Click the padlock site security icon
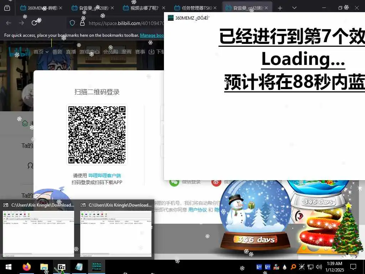 tap(82, 23)
